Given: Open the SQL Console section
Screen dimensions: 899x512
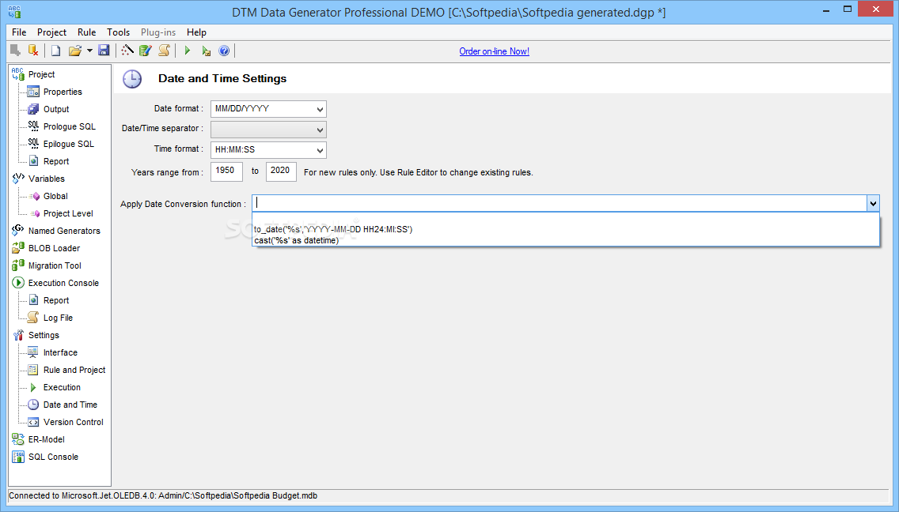Looking at the screenshot, I should (53, 457).
